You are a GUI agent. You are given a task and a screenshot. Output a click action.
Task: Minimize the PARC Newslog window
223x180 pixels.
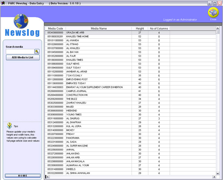[x=210, y=3]
